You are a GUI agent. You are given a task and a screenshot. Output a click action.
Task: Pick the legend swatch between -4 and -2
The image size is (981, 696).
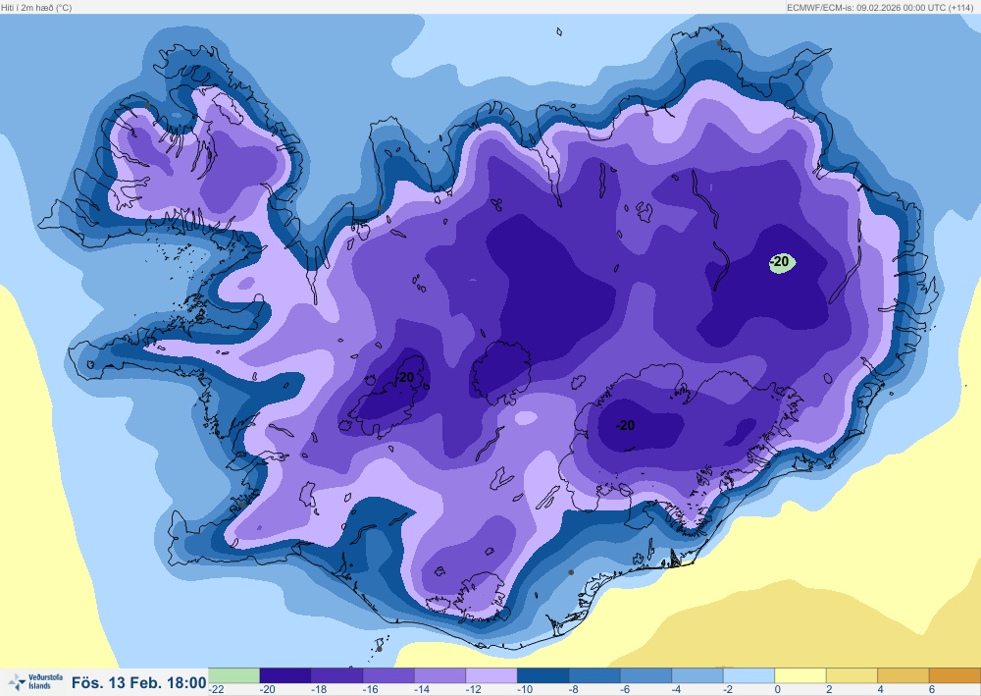click(697, 675)
